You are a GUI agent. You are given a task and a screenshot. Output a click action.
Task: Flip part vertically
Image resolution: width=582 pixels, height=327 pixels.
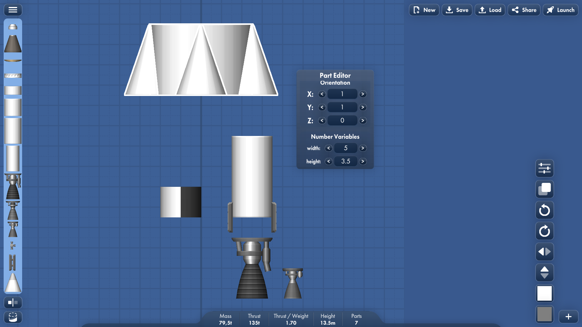pyautogui.click(x=544, y=272)
